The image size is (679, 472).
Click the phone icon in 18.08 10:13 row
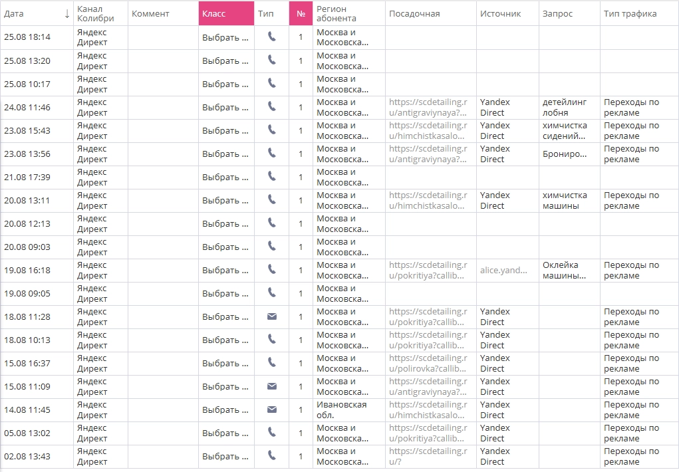click(x=271, y=340)
